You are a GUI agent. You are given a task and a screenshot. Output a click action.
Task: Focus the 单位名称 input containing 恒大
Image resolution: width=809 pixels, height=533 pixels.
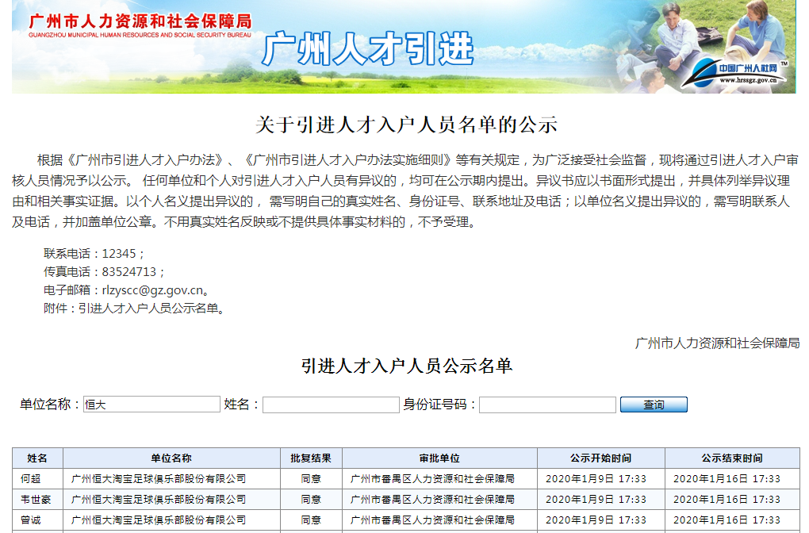coord(151,405)
